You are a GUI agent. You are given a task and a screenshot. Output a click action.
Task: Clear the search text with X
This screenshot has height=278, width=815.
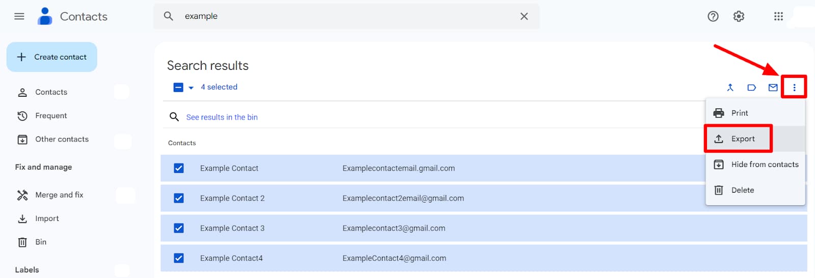[x=524, y=16]
